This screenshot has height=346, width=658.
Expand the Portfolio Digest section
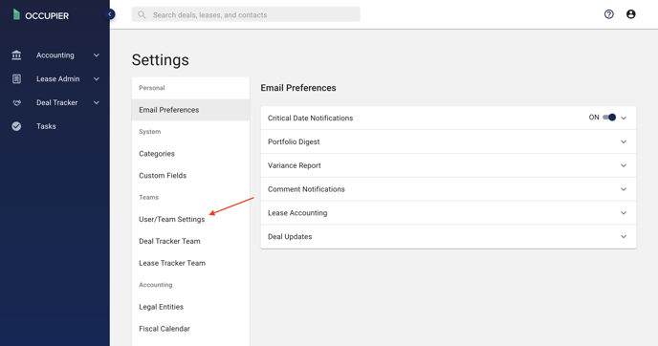coord(449,141)
